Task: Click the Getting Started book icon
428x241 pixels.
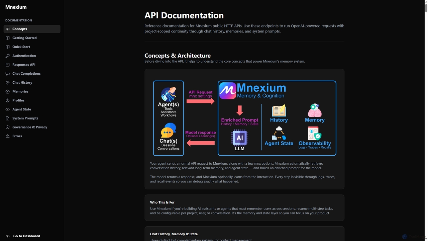Action: pos(8,38)
